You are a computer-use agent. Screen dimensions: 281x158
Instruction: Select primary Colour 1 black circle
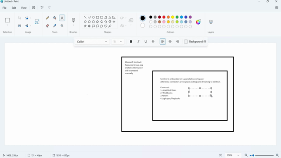[x=143, y=18]
